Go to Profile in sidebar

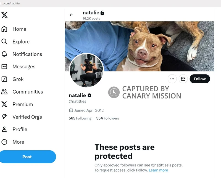[20, 129]
